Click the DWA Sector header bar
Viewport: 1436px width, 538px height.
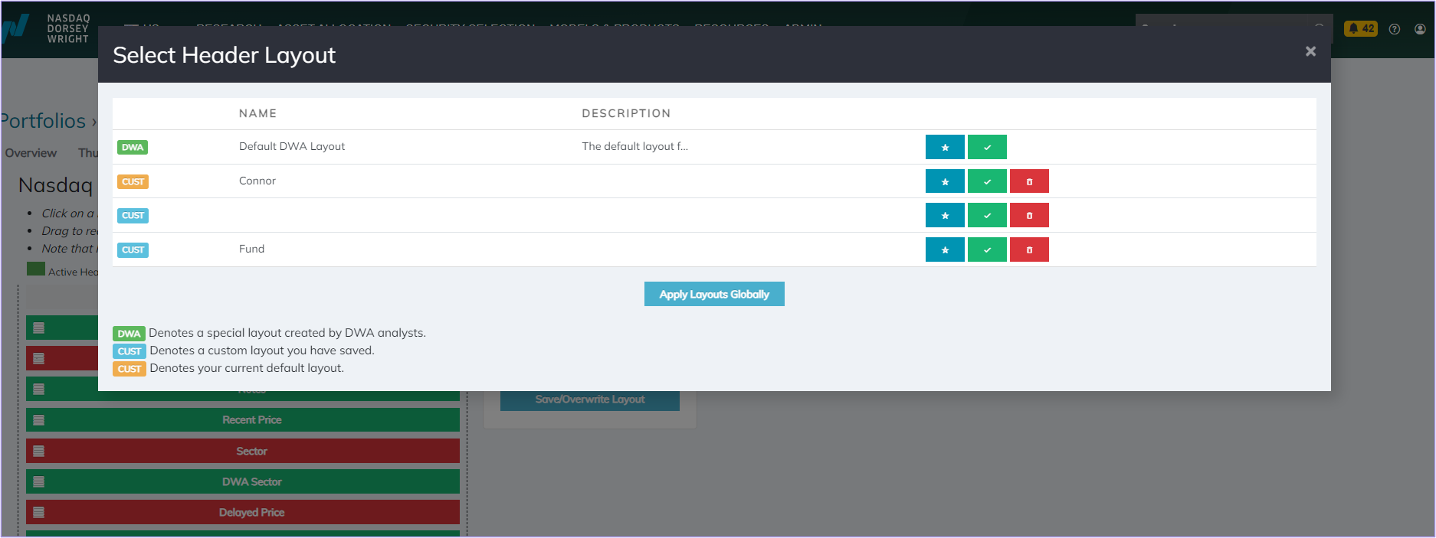pos(243,481)
